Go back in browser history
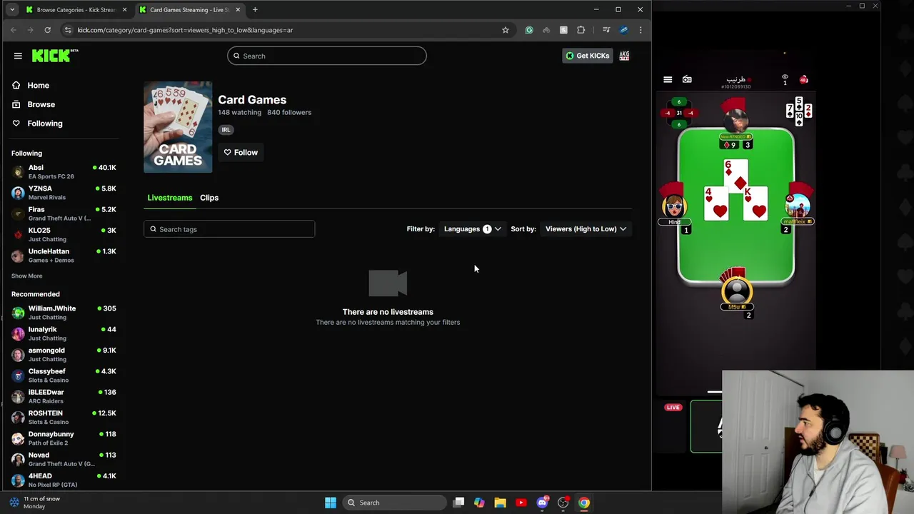 pyautogui.click(x=13, y=30)
